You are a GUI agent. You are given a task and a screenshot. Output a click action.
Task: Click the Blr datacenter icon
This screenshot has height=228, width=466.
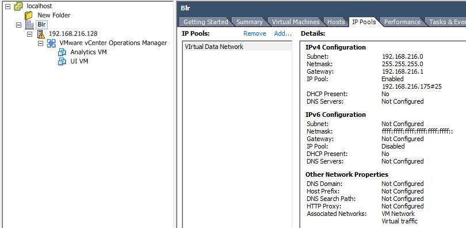pos(29,25)
